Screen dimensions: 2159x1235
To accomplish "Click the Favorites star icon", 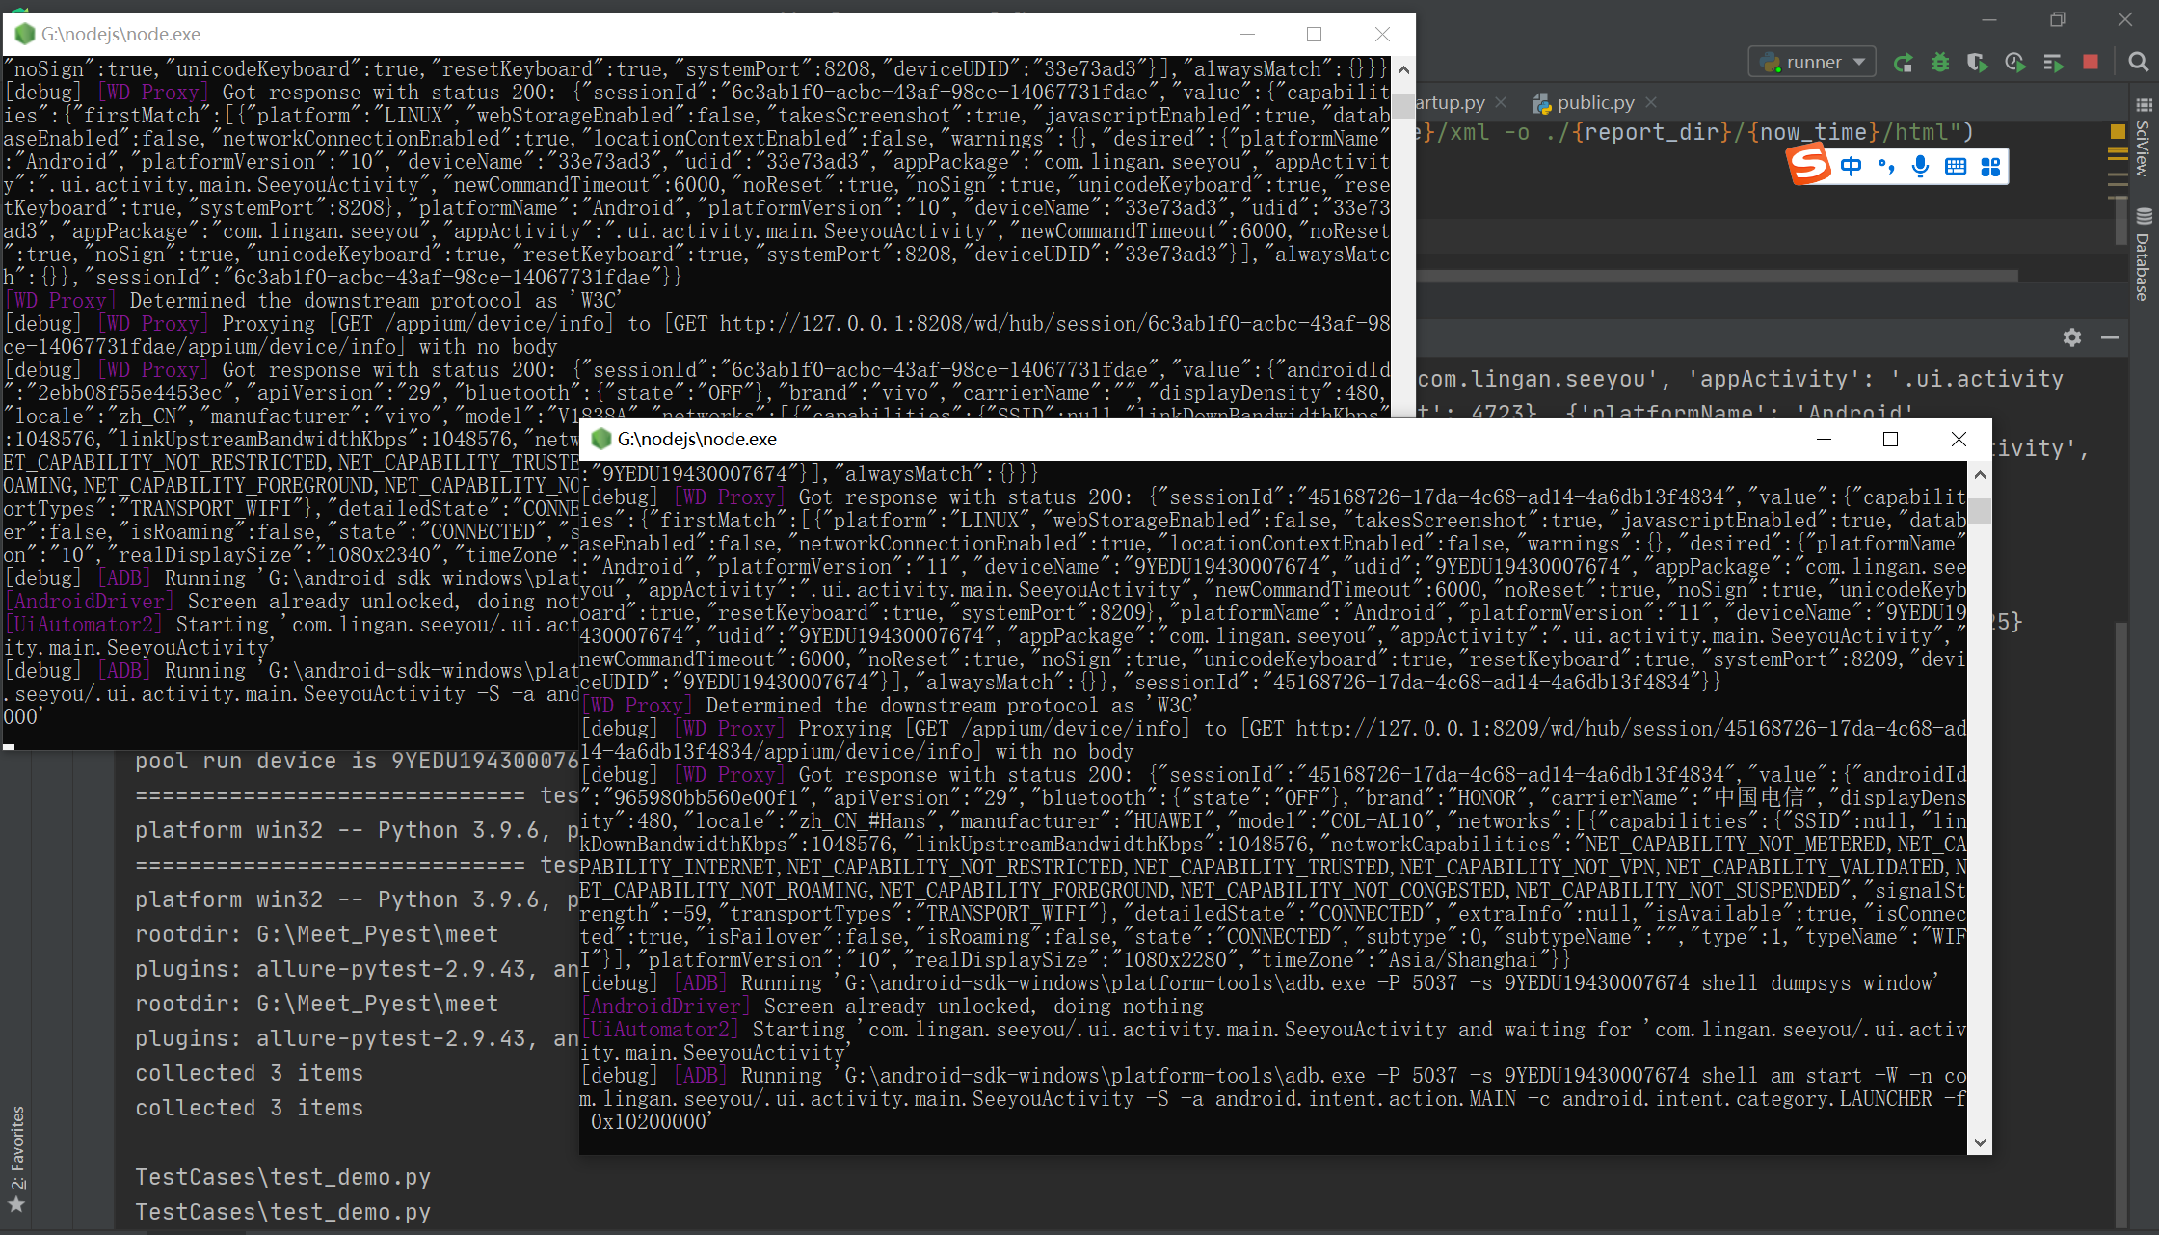I will click(16, 1204).
